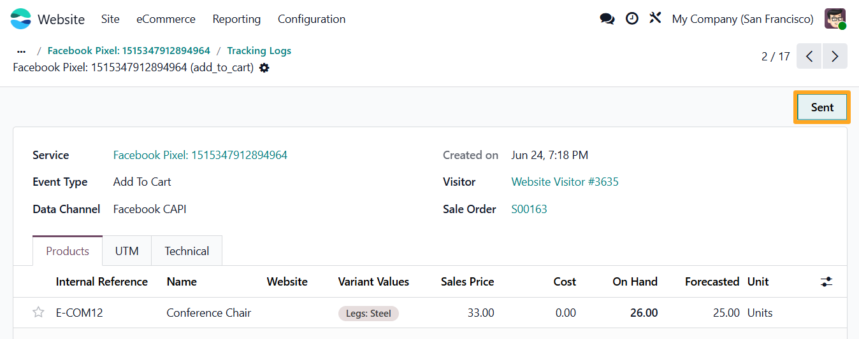Click the Units cell in product row
Screen dimensions: 859x339
coord(760,313)
